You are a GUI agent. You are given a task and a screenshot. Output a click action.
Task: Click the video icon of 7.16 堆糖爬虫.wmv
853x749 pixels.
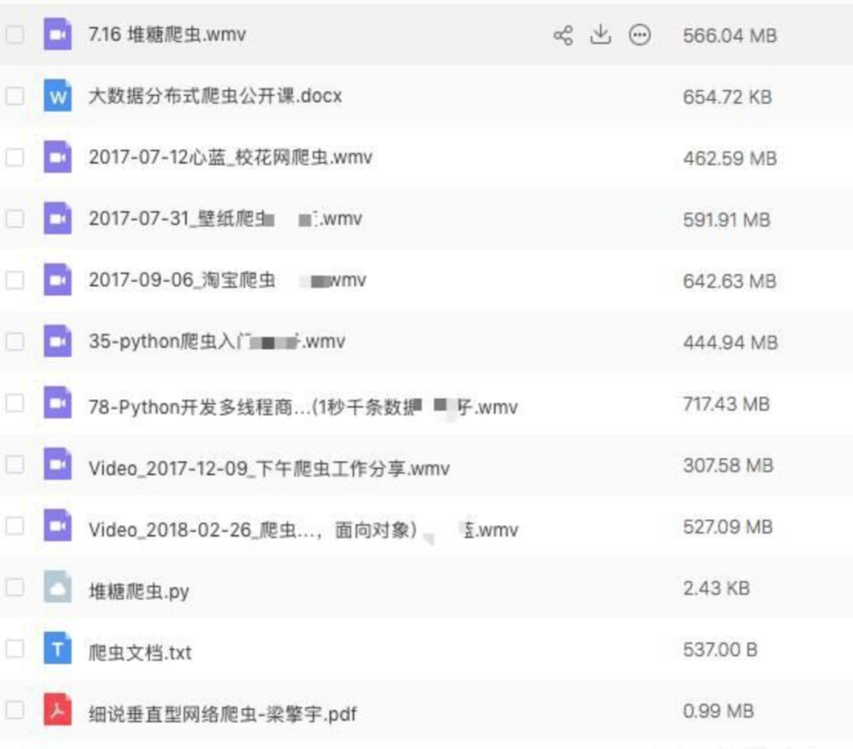tap(58, 34)
